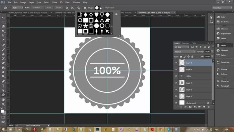Switch to Channels tab in Layers panel
This screenshot has height=132, width=234.
coord(185,43)
